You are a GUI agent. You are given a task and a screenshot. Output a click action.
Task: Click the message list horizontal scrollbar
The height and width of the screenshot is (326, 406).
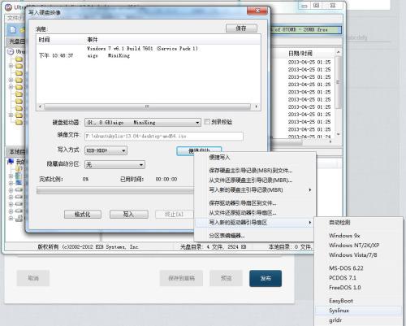[x=148, y=106]
